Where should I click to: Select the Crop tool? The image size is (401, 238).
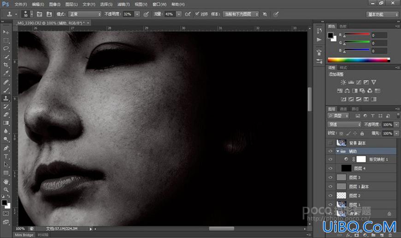click(x=6, y=65)
